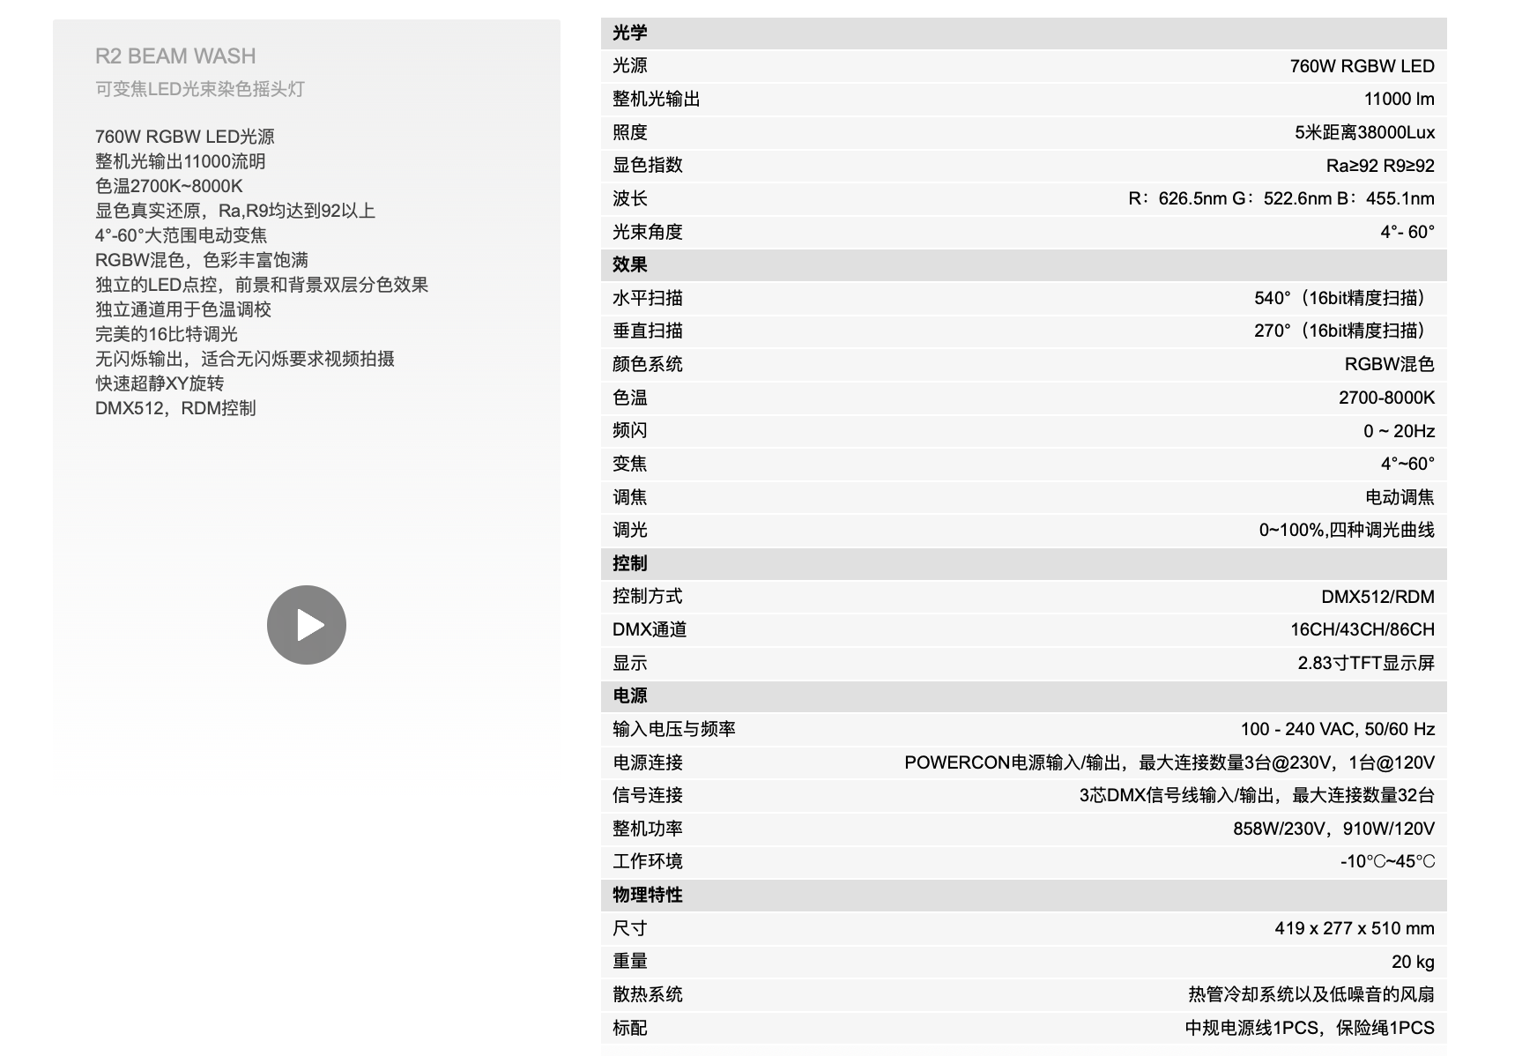Select the 5米距离38000Lux value
The height and width of the screenshot is (1056, 1537).
pyautogui.click(x=1364, y=132)
